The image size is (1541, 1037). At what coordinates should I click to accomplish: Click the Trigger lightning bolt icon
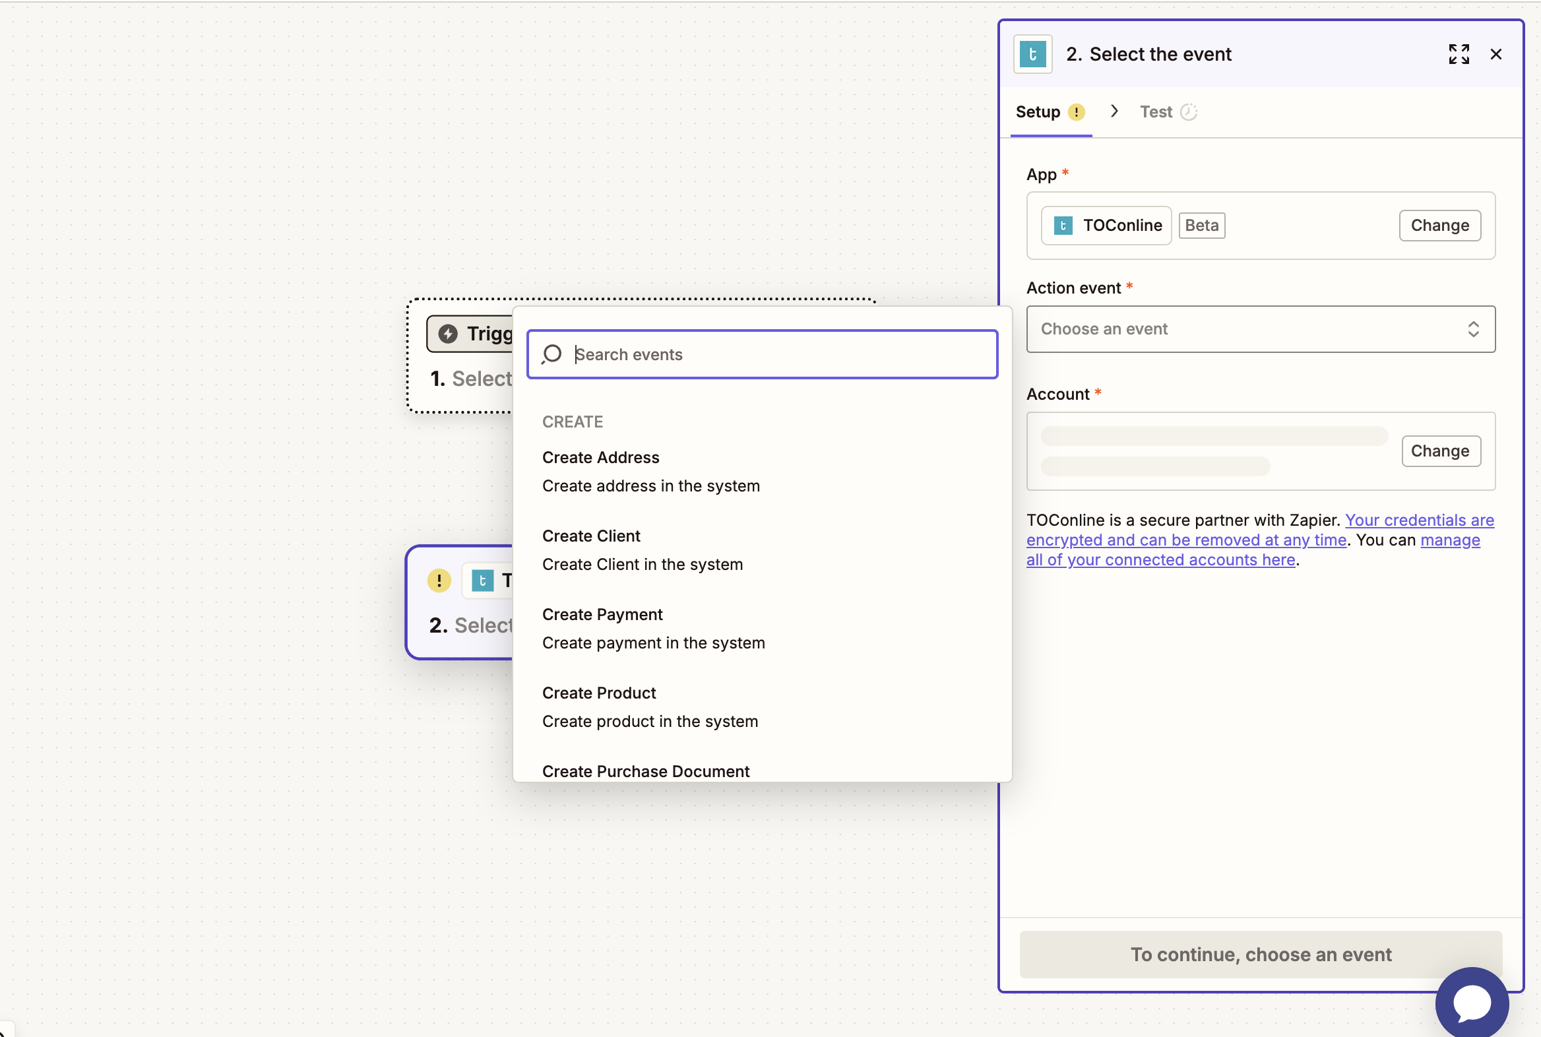pyautogui.click(x=448, y=333)
